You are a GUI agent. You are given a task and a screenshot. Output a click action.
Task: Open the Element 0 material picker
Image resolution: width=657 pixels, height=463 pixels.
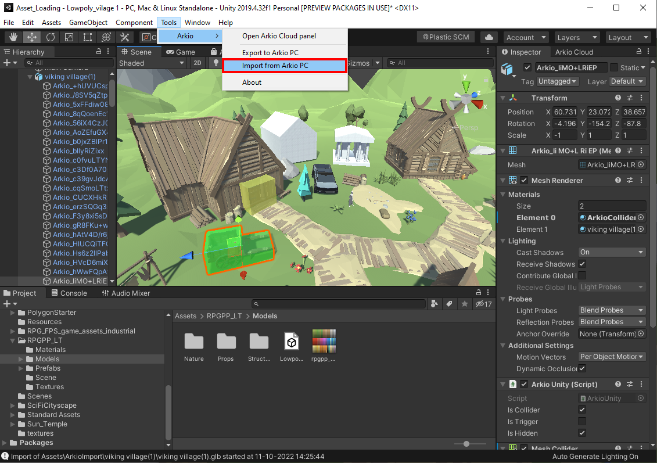[641, 217]
